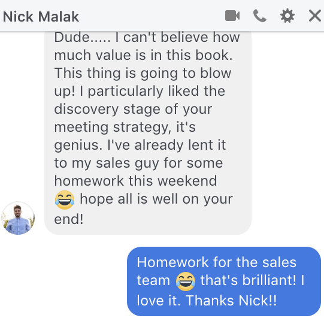Select Nick's grey received message bubble

[148, 133]
